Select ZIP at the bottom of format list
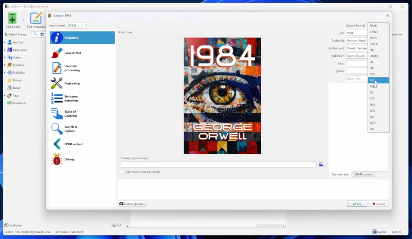Image resolution: width=412 pixels, height=239 pixels. [x=378, y=129]
